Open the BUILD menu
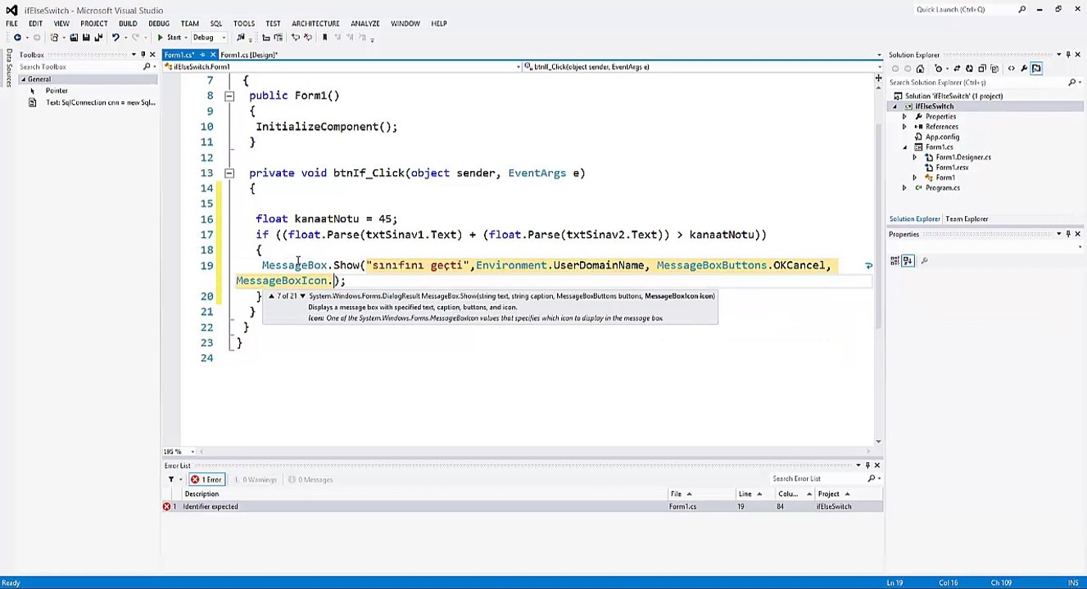The image size is (1087, 589). point(128,24)
